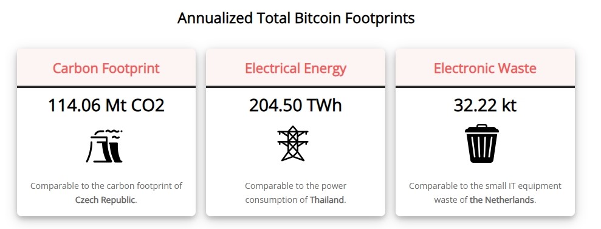This screenshot has width=601, height=229.
Task: Select the Electronic Waste card header
Action: pyautogui.click(x=486, y=67)
